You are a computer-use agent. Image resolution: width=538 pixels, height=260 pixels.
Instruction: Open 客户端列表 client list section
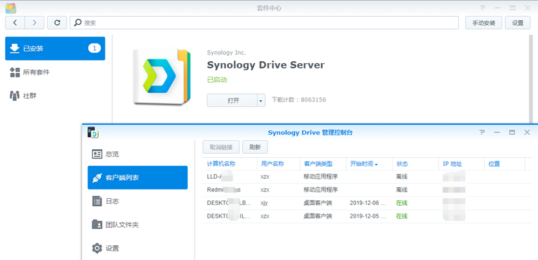[138, 177]
